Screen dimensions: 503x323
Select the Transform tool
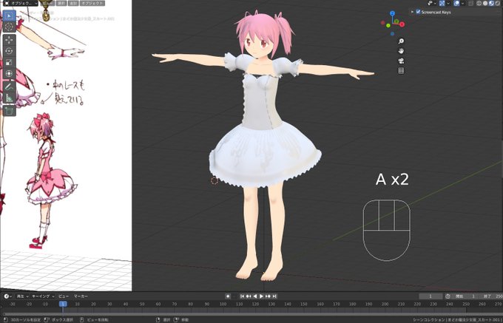click(9, 73)
